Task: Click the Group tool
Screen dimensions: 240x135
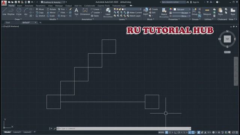Action: [194, 12]
